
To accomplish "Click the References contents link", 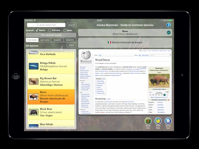I will (x=100, y=91).
